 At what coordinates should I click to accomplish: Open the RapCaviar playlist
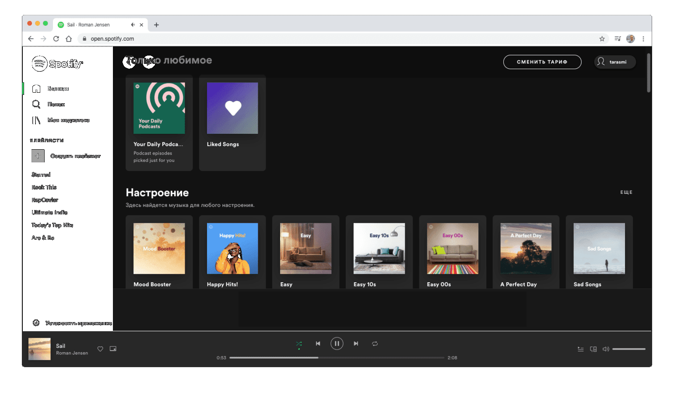pyautogui.click(x=45, y=200)
